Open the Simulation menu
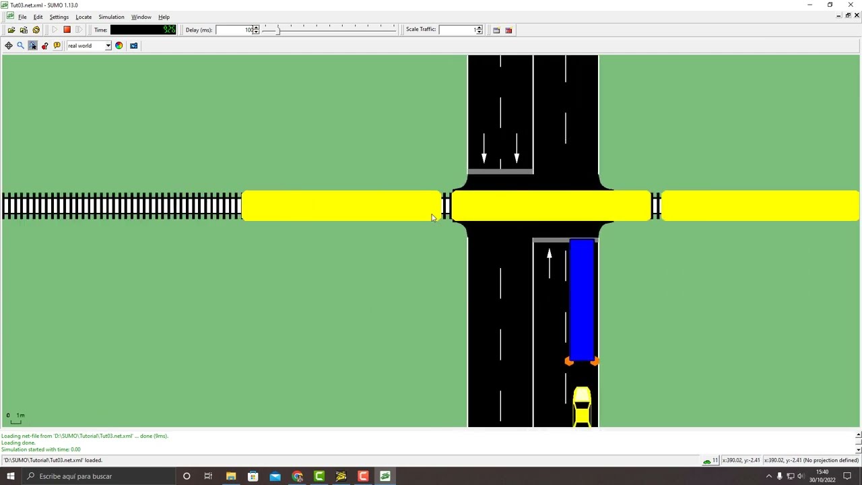The image size is (862, 485). point(111,17)
